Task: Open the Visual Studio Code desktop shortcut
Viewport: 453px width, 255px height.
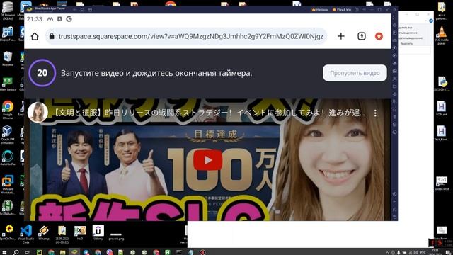Action: (26, 234)
